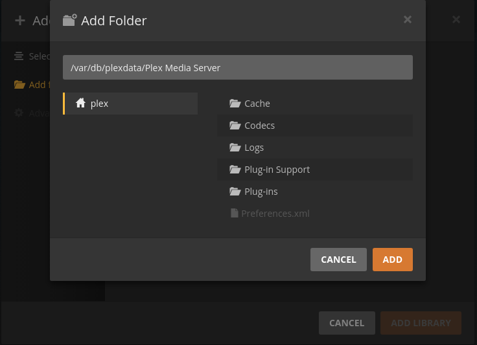Open the Add folders step in sidebar

(32, 85)
